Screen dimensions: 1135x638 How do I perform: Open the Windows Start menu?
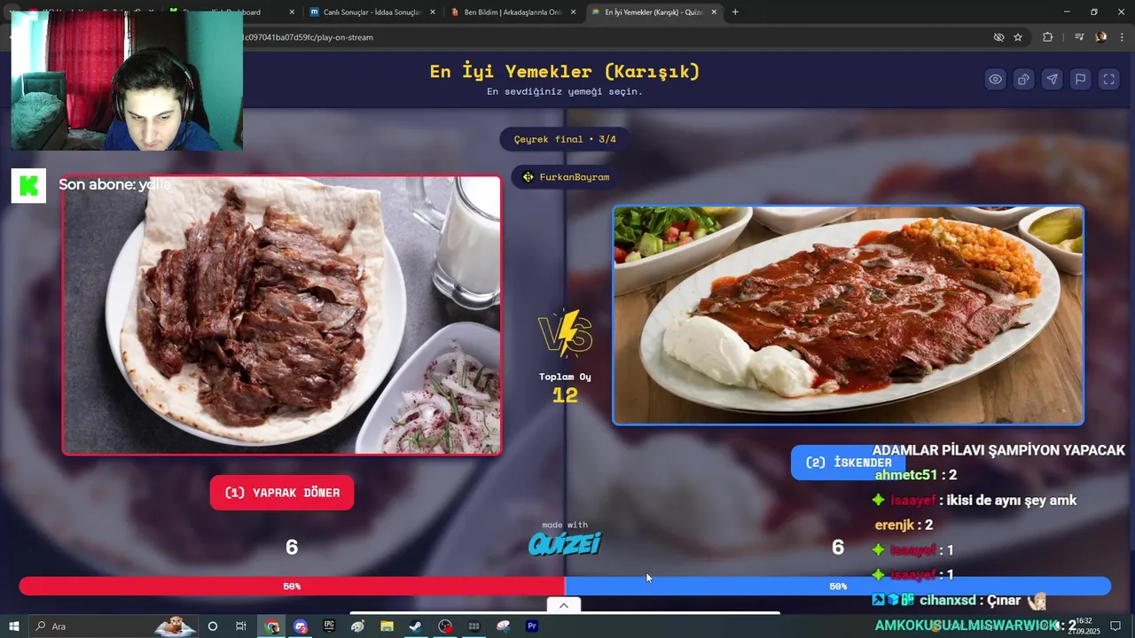point(14,626)
